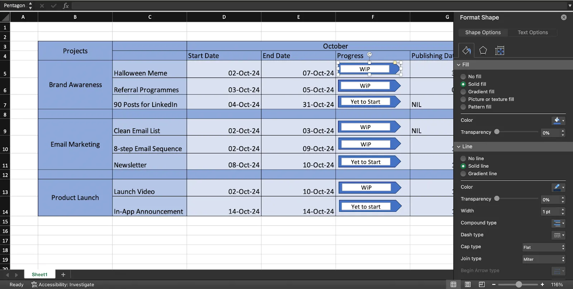Open the Cap type Flat dropdown

tap(544, 247)
